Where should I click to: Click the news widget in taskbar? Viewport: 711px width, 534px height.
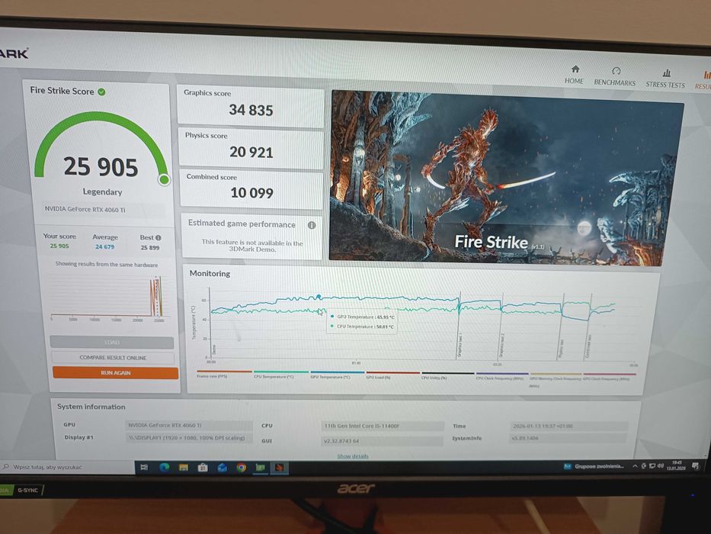tap(594, 466)
